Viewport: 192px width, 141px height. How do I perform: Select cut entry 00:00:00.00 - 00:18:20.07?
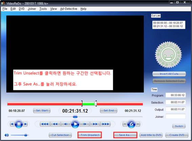point(168,23)
